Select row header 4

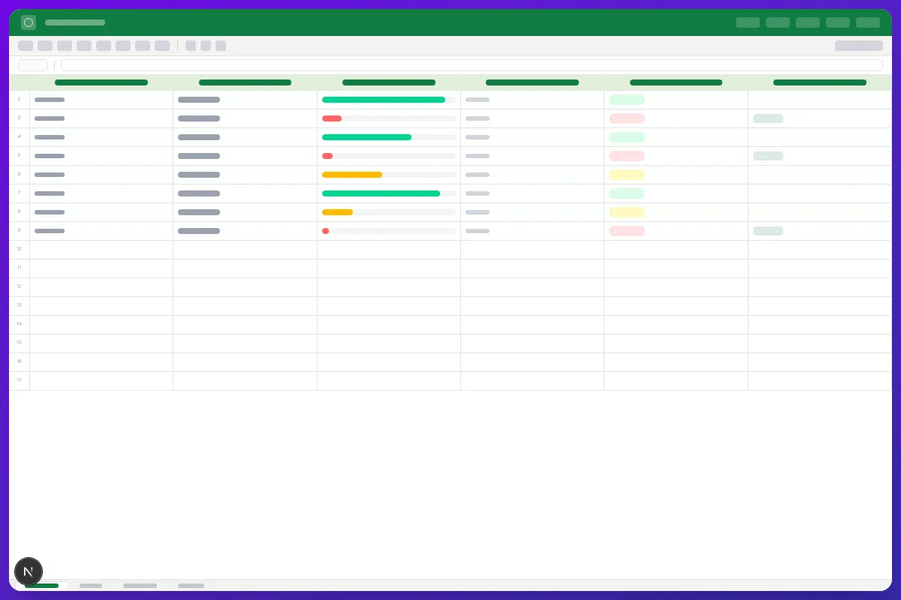pos(20,137)
